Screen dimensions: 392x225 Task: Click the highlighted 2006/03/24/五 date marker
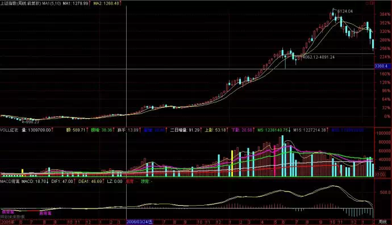[140, 222]
